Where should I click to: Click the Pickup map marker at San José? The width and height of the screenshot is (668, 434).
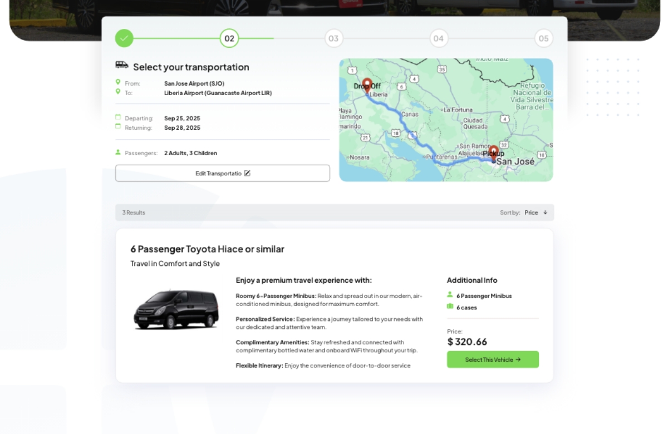pos(493,152)
